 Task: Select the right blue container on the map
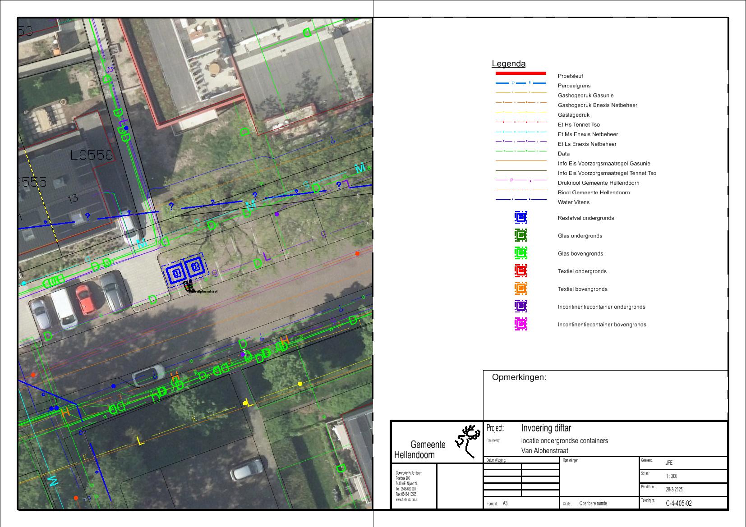[195, 268]
